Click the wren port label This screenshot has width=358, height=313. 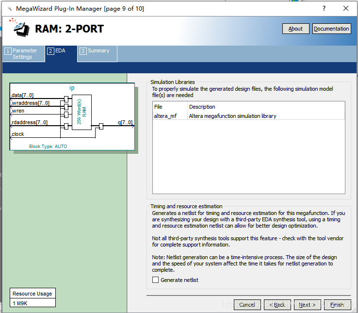click(x=18, y=111)
